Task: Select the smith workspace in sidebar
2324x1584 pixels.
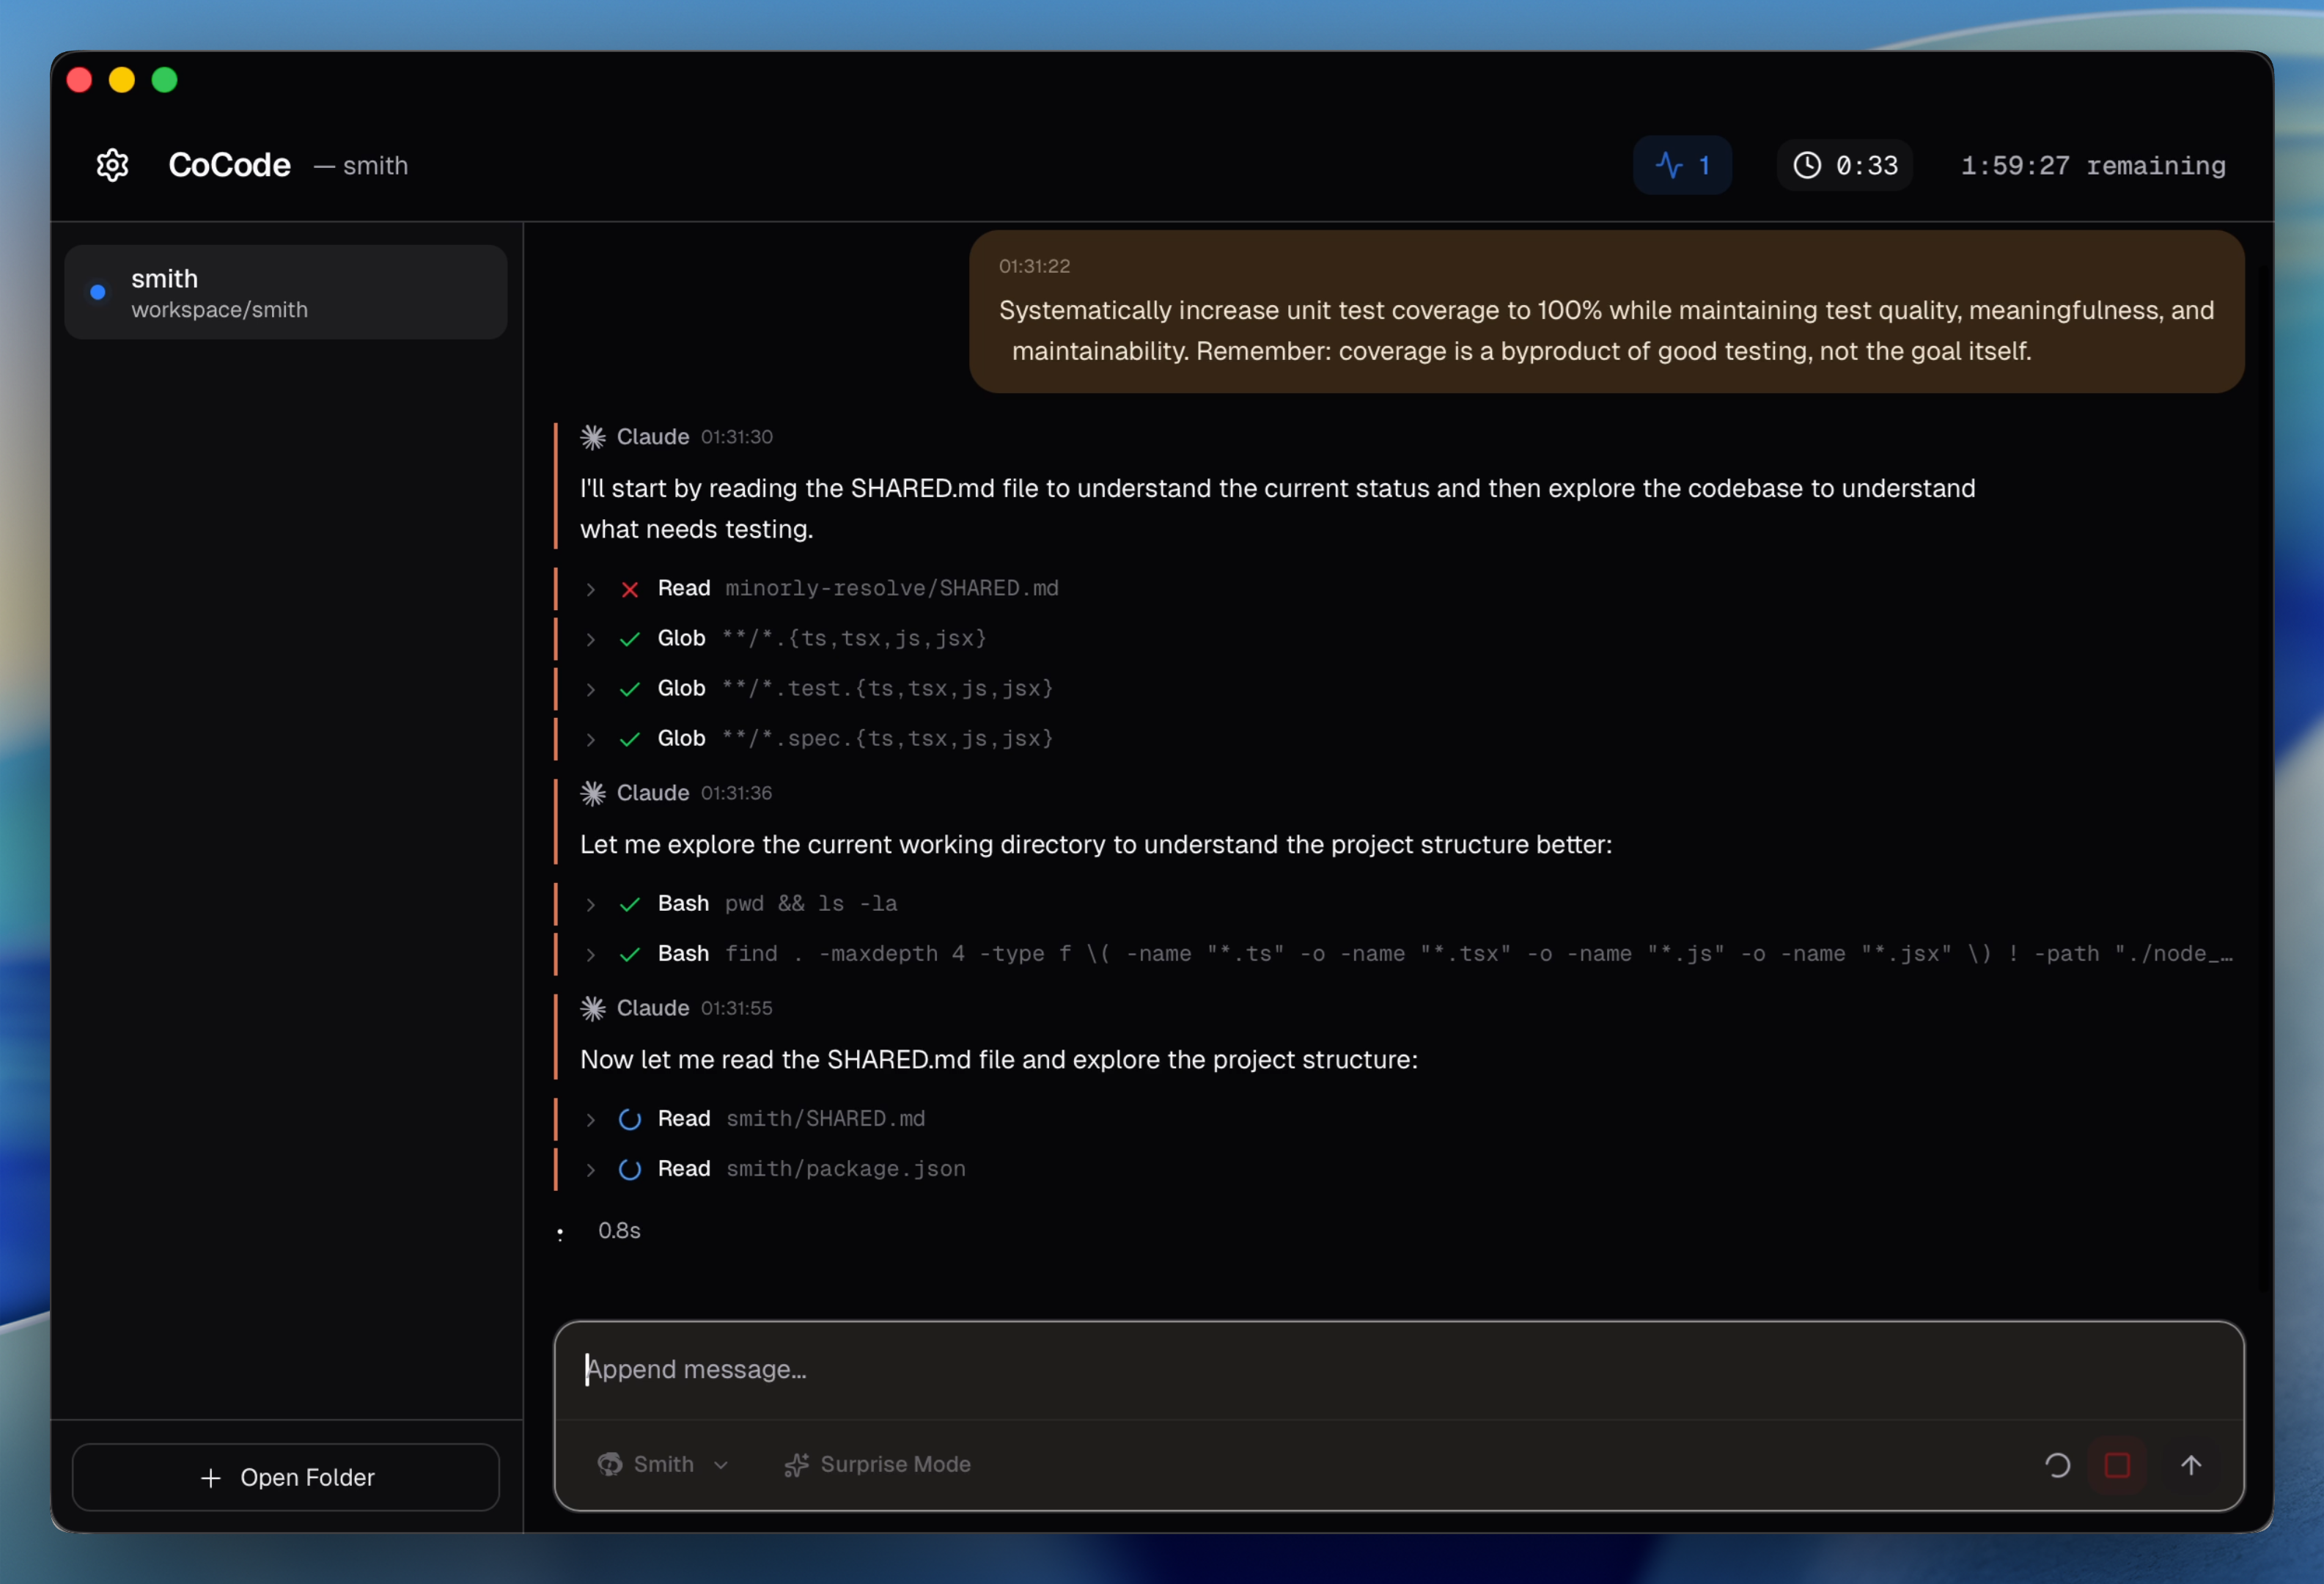Action: pyautogui.click(x=286, y=292)
